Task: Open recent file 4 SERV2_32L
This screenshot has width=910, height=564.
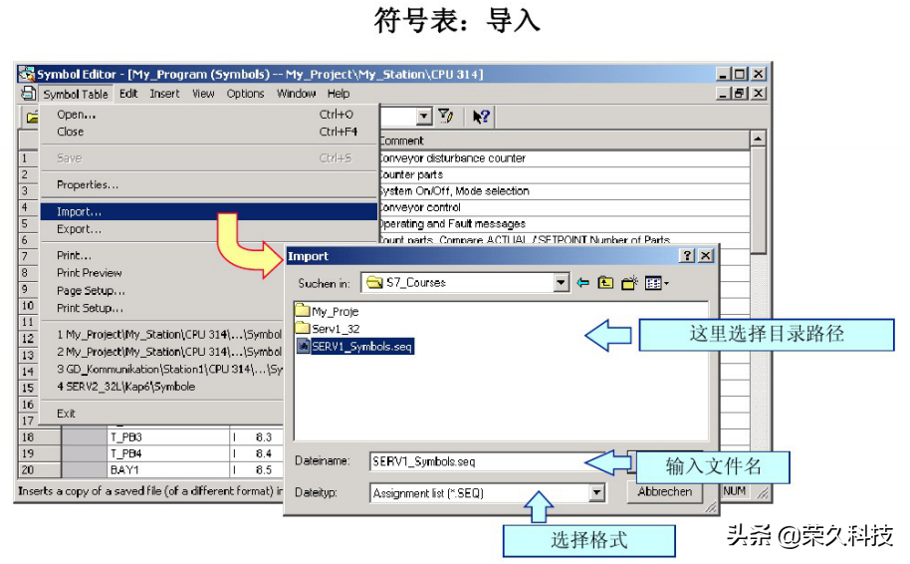Action: pos(162,387)
